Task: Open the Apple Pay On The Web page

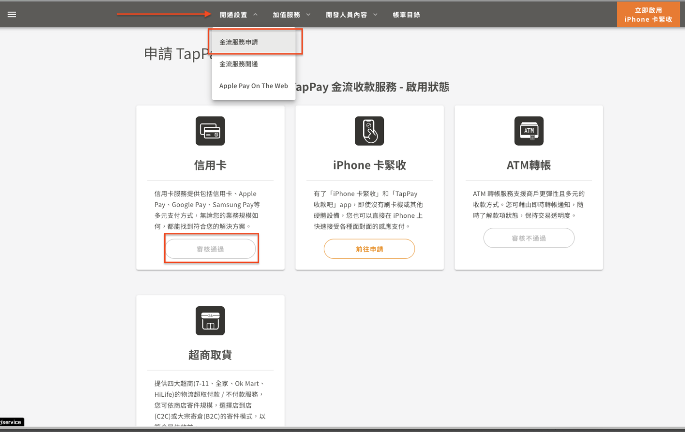Action: click(254, 86)
